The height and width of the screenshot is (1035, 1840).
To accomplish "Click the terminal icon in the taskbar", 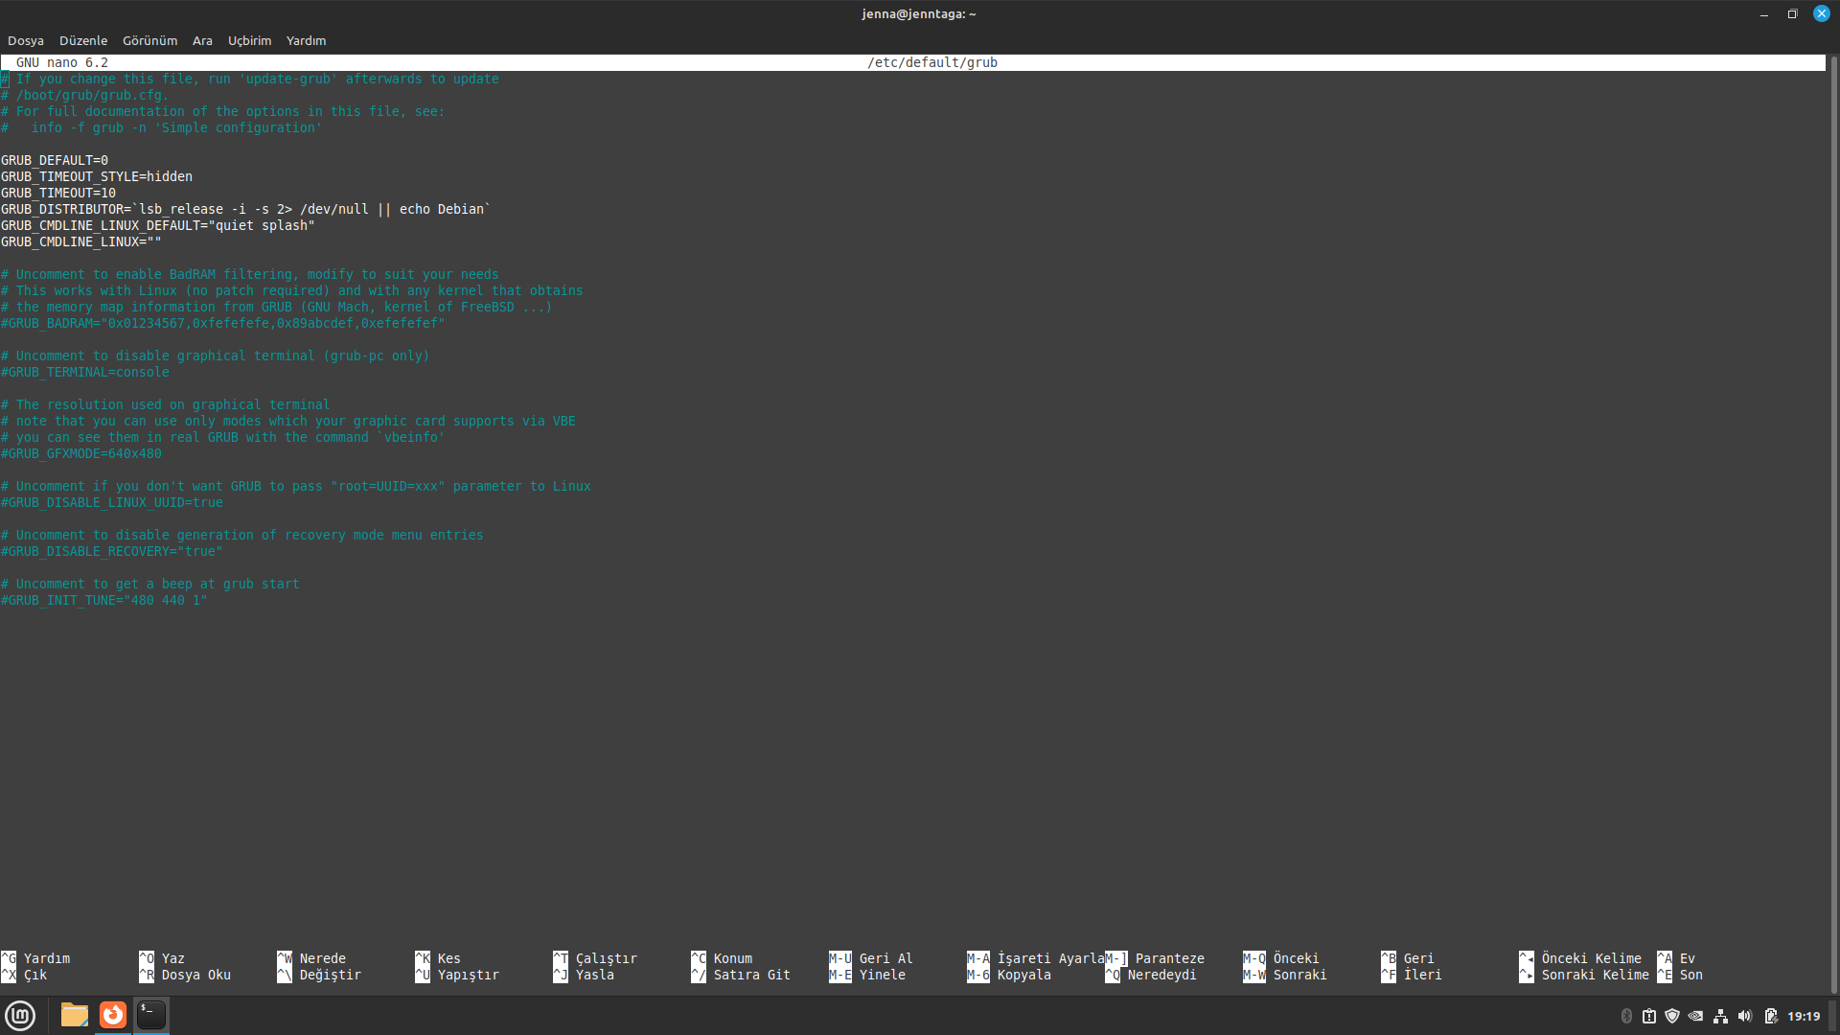I will tap(151, 1015).
